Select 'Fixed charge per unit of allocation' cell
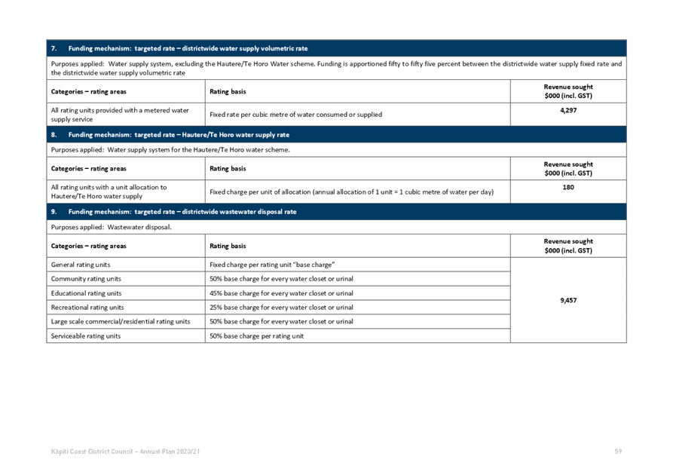The image size is (673, 472). coord(357,192)
